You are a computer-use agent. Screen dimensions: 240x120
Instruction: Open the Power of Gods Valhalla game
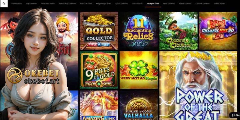[139, 105]
